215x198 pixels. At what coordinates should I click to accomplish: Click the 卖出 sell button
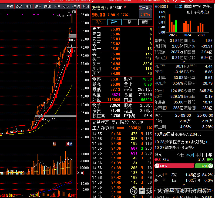(114, 22)
